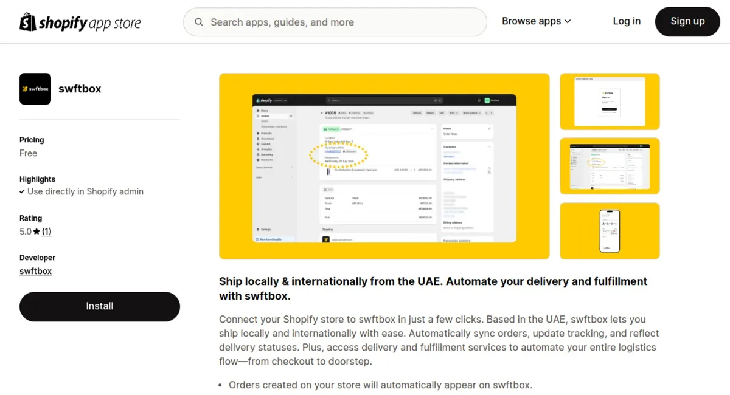Click the swftbox app logo icon
Viewport: 730px width, 395px height.
pos(35,89)
